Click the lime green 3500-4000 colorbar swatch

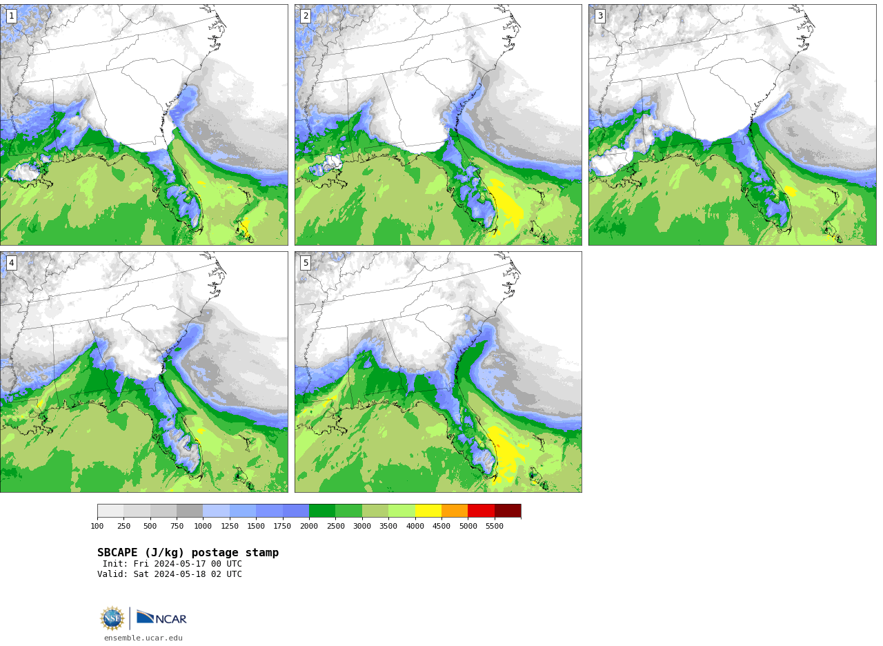click(401, 511)
